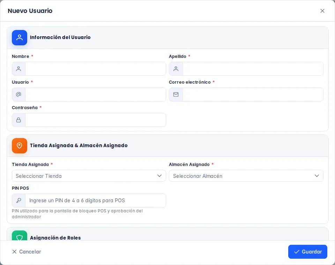Click the person icon in Nombre field

(18, 69)
